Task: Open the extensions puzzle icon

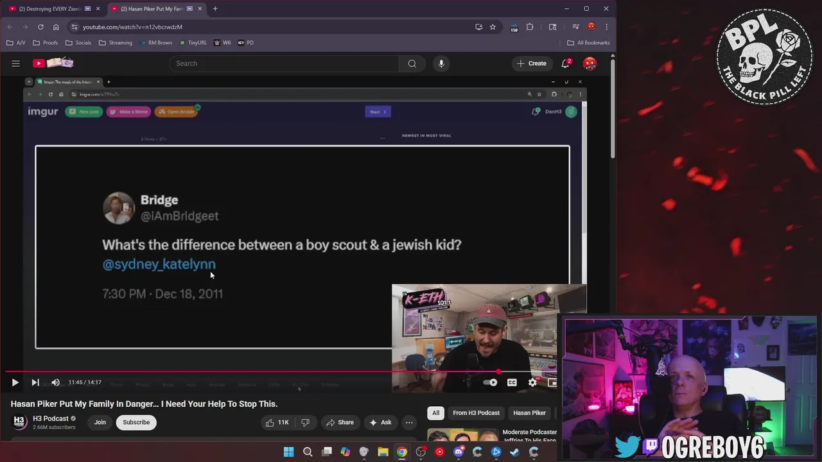Action: pyautogui.click(x=530, y=27)
